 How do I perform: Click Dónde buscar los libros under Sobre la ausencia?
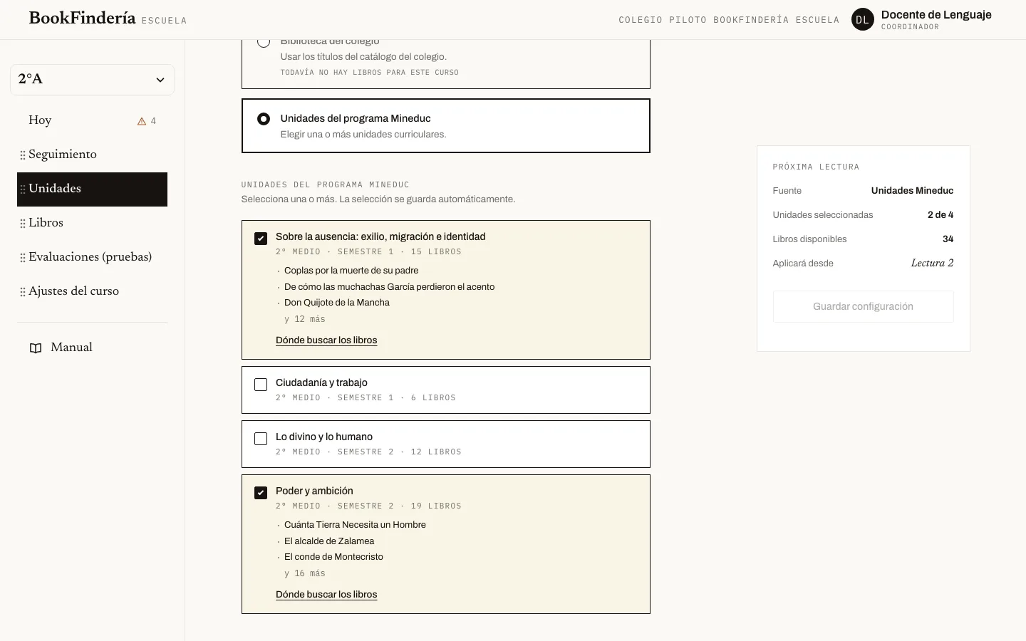[x=326, y=340]
